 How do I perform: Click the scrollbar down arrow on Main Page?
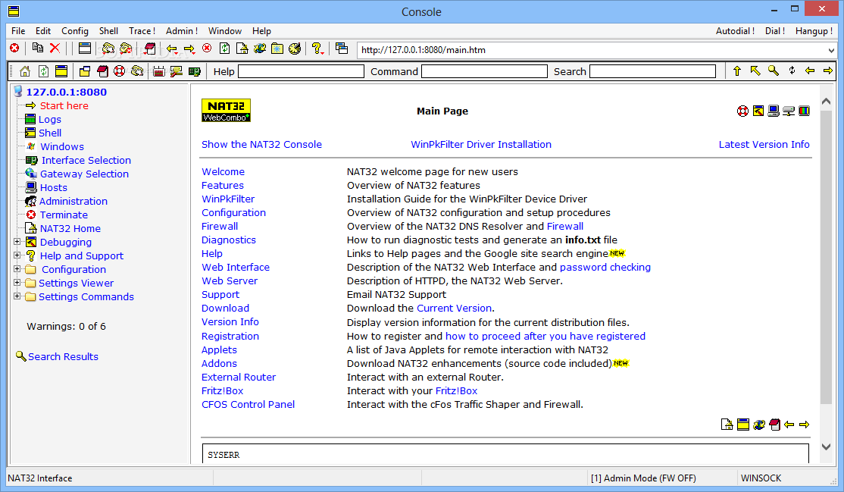(827, 447)
